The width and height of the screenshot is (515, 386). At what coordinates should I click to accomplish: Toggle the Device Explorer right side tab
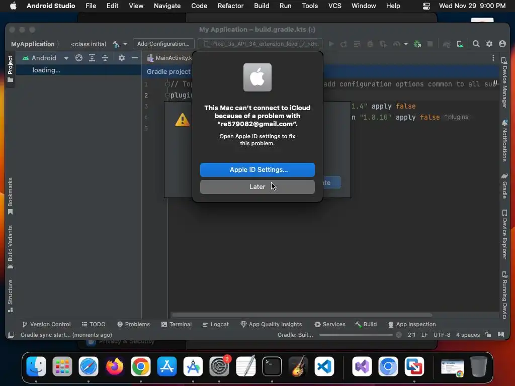(x=504, y=234)
